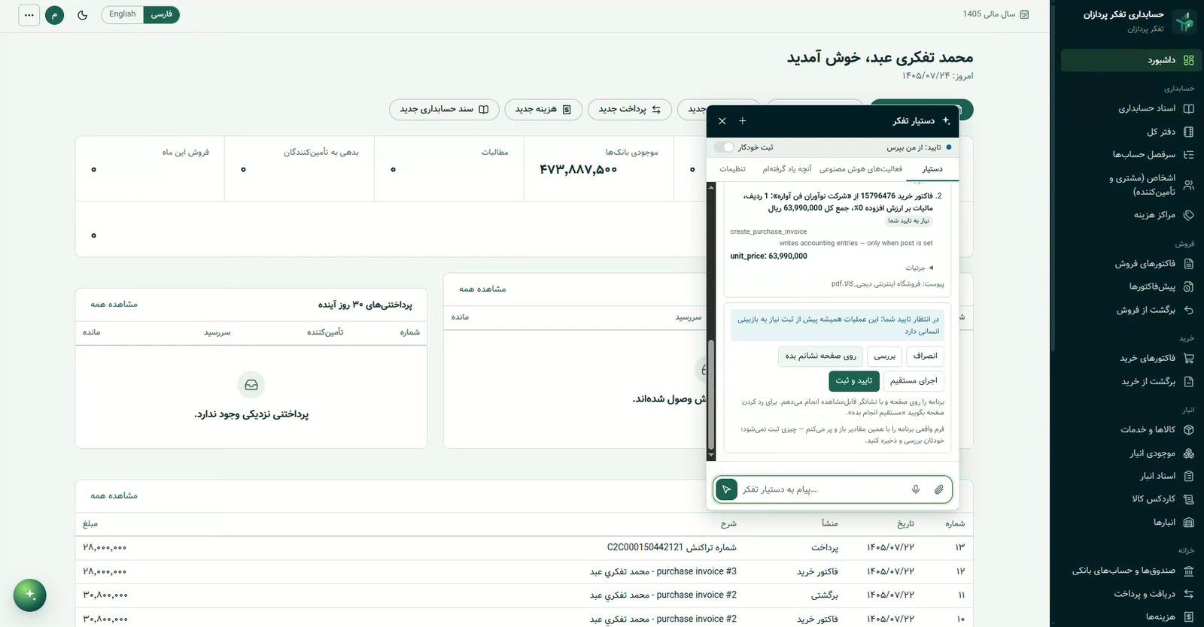Open the تنظیمات tab in assistant
1204x627 pixels.
click(x=732, y=169)
